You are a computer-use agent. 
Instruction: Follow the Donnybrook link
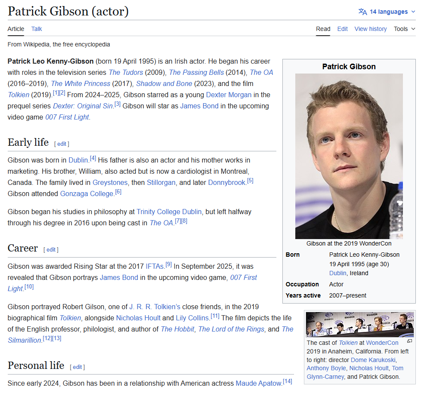[226, 183]
